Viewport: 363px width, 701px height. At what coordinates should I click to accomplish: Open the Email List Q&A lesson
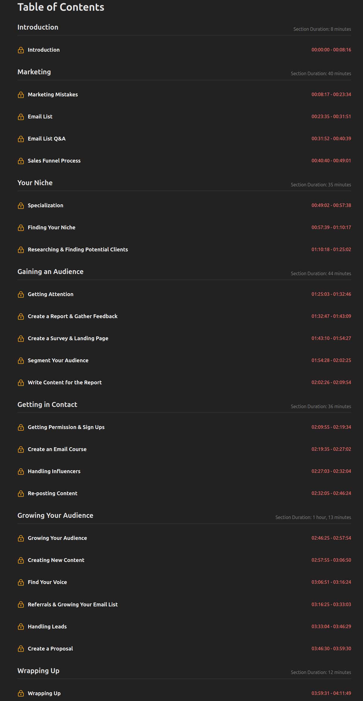pos(47,139)
